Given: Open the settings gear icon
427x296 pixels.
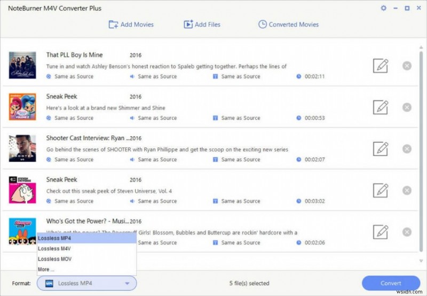Looking at the screenshot, I should (x=383, y=9).
